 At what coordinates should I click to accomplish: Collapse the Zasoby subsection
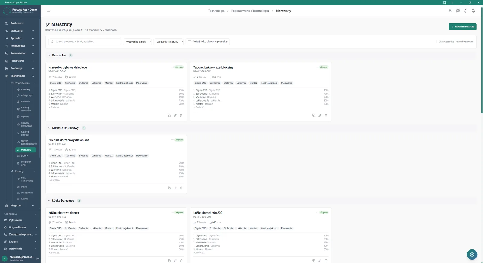[x=23, y=171]
